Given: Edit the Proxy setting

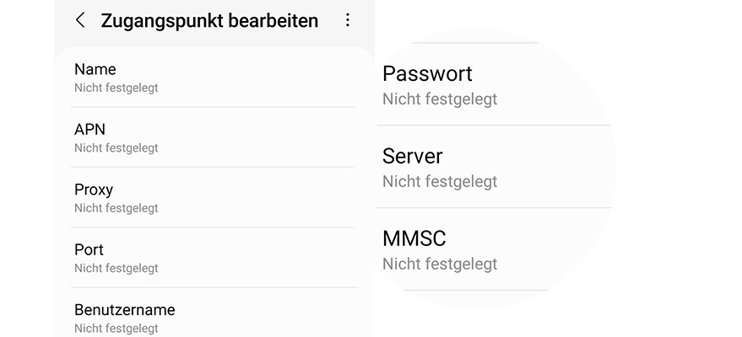Looking at the screenshot, I should [94, 190].
